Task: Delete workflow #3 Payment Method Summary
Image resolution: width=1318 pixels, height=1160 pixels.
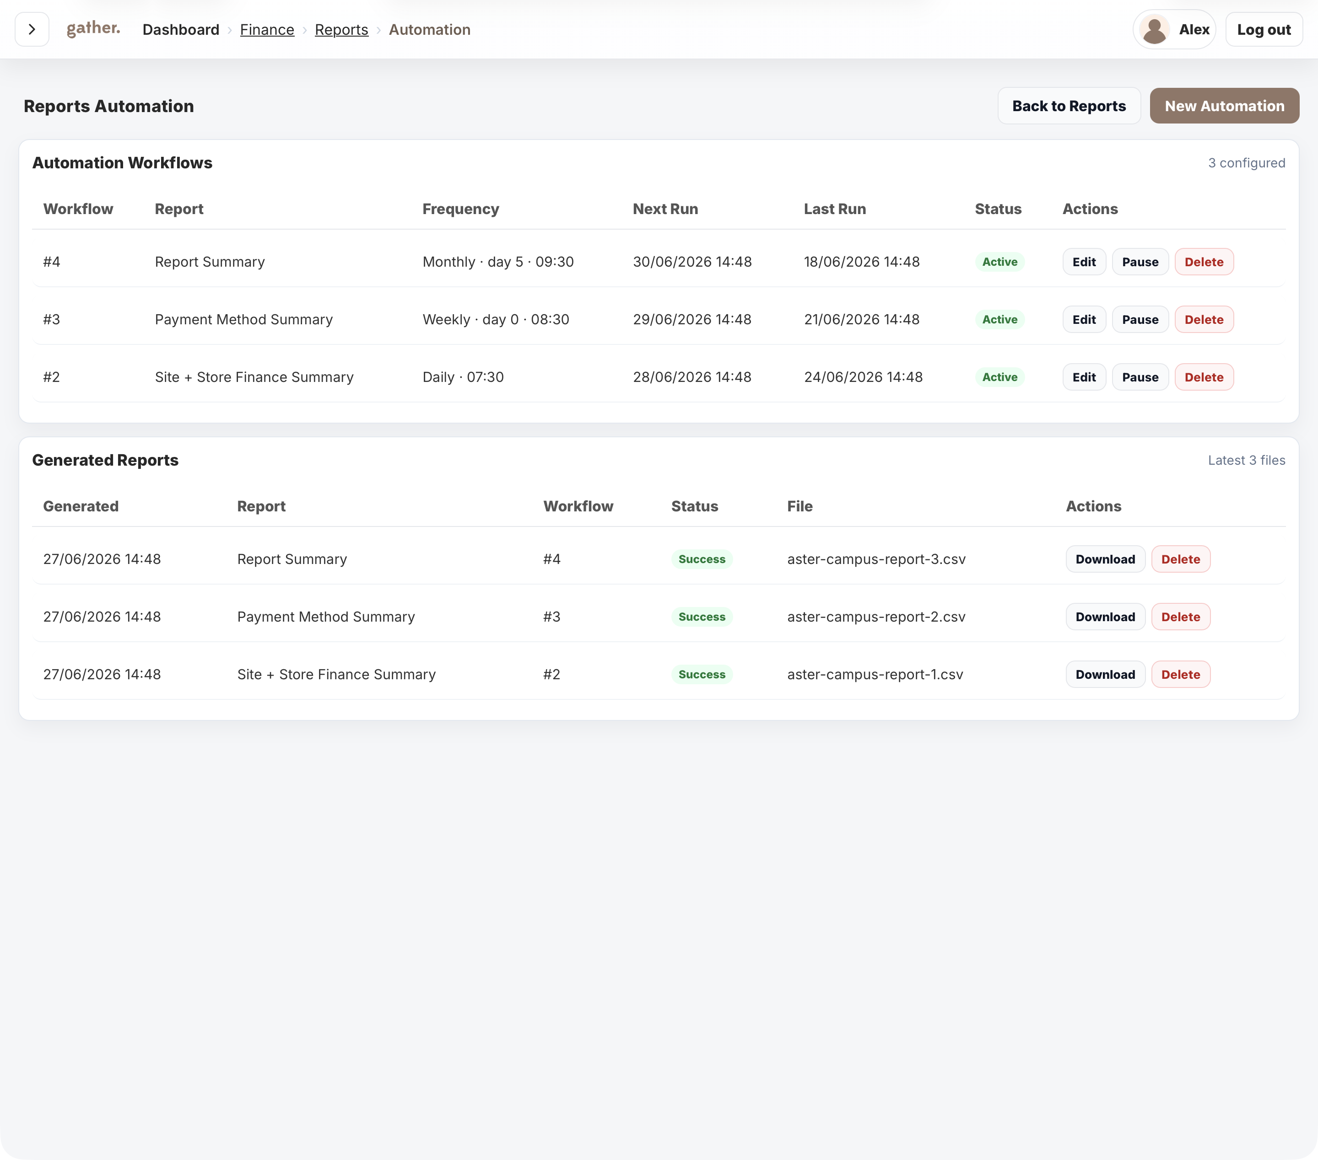Action: pyautogui.click(x=1203, y=320)
